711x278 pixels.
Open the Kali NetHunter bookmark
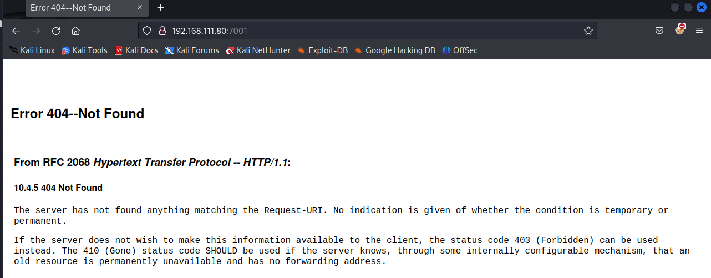[x=258, y=50]
